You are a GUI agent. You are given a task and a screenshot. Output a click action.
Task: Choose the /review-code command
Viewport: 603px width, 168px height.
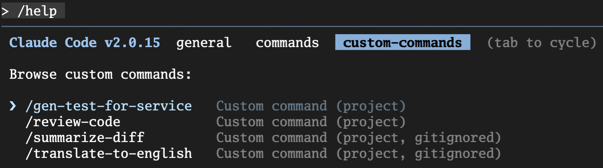tap(73, 122)
